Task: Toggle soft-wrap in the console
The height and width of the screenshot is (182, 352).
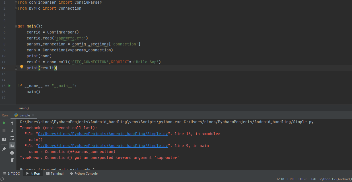Action: click(x=12, y=138)
